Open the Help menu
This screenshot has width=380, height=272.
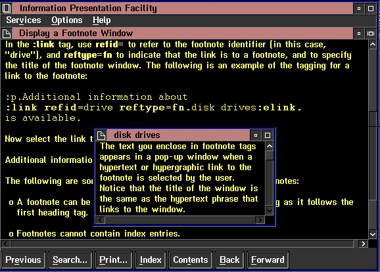coord(101,20)
